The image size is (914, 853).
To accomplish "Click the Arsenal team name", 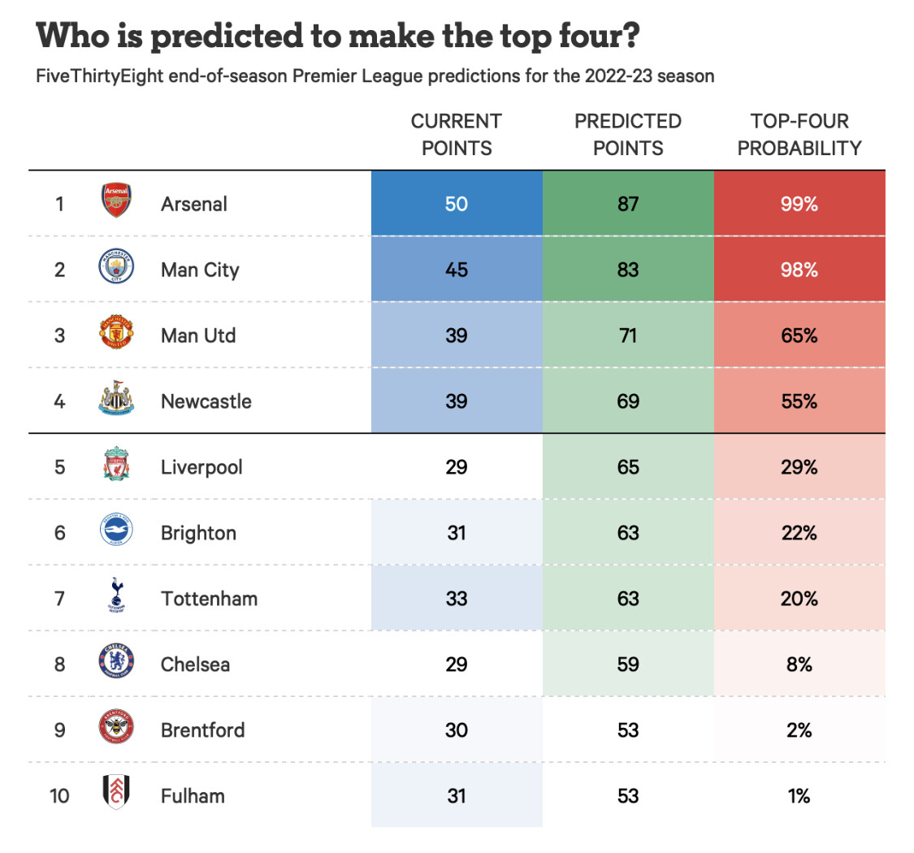I will pos(194,204).
